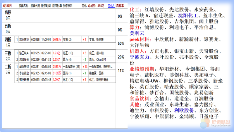Click stock code 002365
The height and width of the screenshot is (132, 234).
click(x=35, y=73)
